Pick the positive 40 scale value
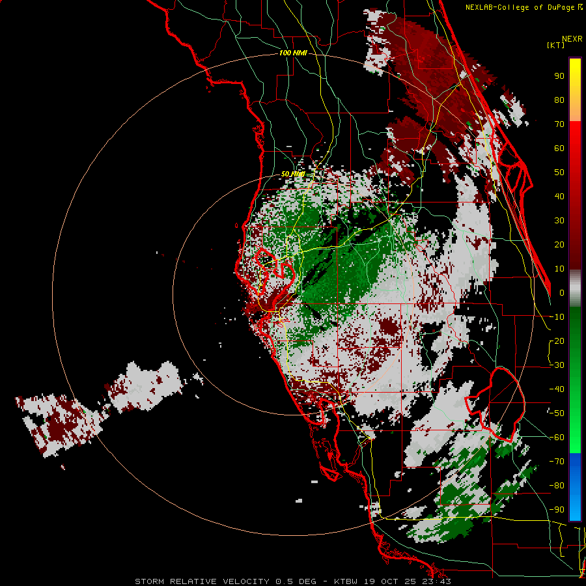This screenshot has height=586, width=586. click(559, 197)
